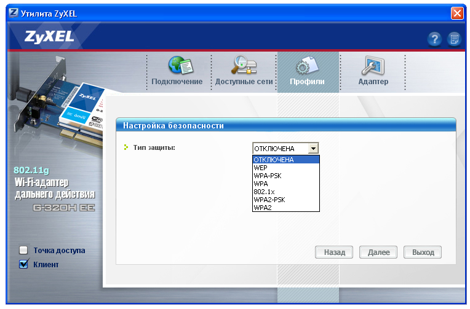The image size is (470, 309).
Task: Click the Клиент label text
Action: (46, 264)
